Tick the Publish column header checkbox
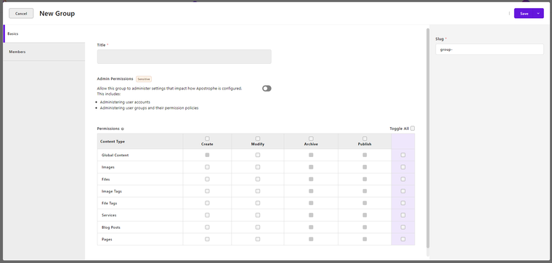552x263 pixels. pos(365,139)
